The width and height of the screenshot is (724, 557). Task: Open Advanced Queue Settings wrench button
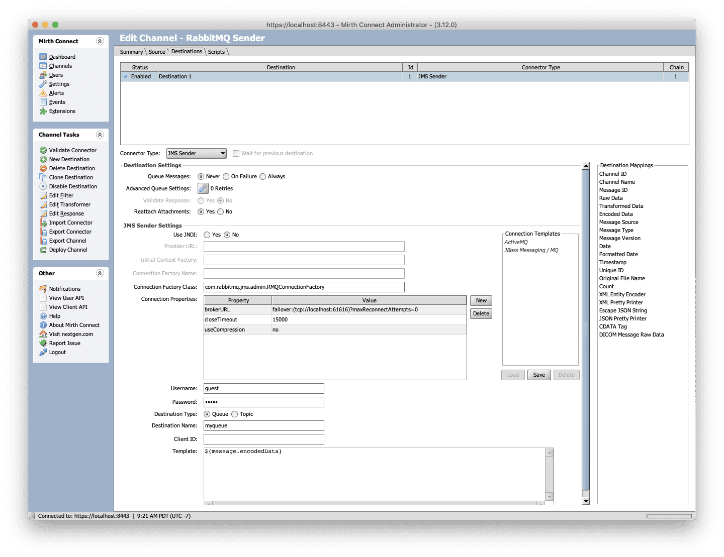203,188
